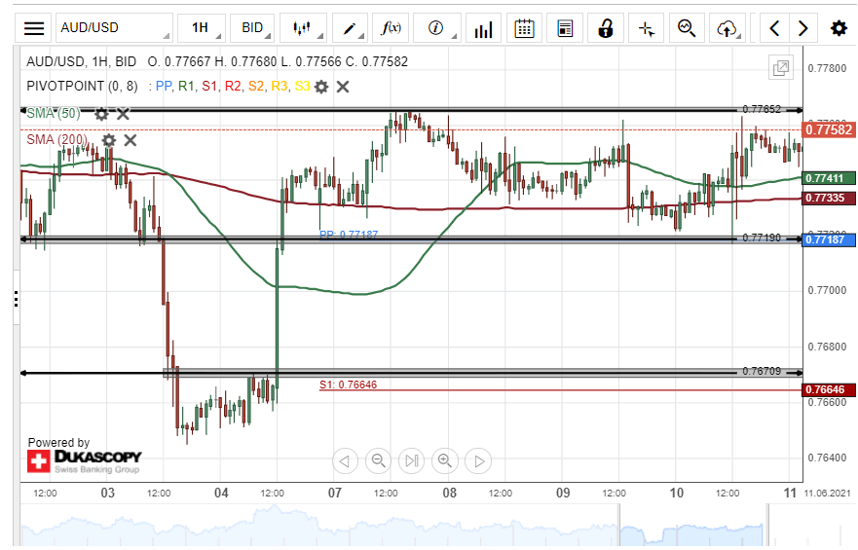Open the economic calendar icon

(524, 28)
